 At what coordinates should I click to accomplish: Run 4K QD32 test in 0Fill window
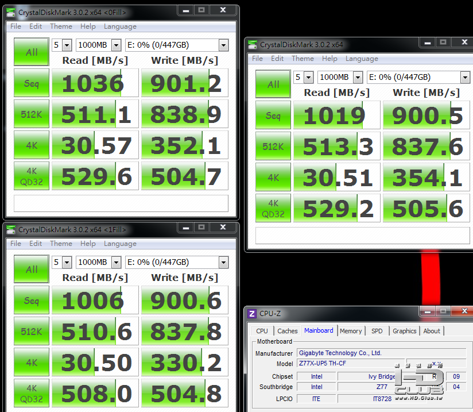pos(32,176)
